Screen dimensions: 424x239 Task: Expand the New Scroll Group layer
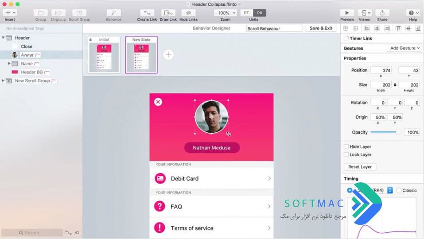point(3,81)
